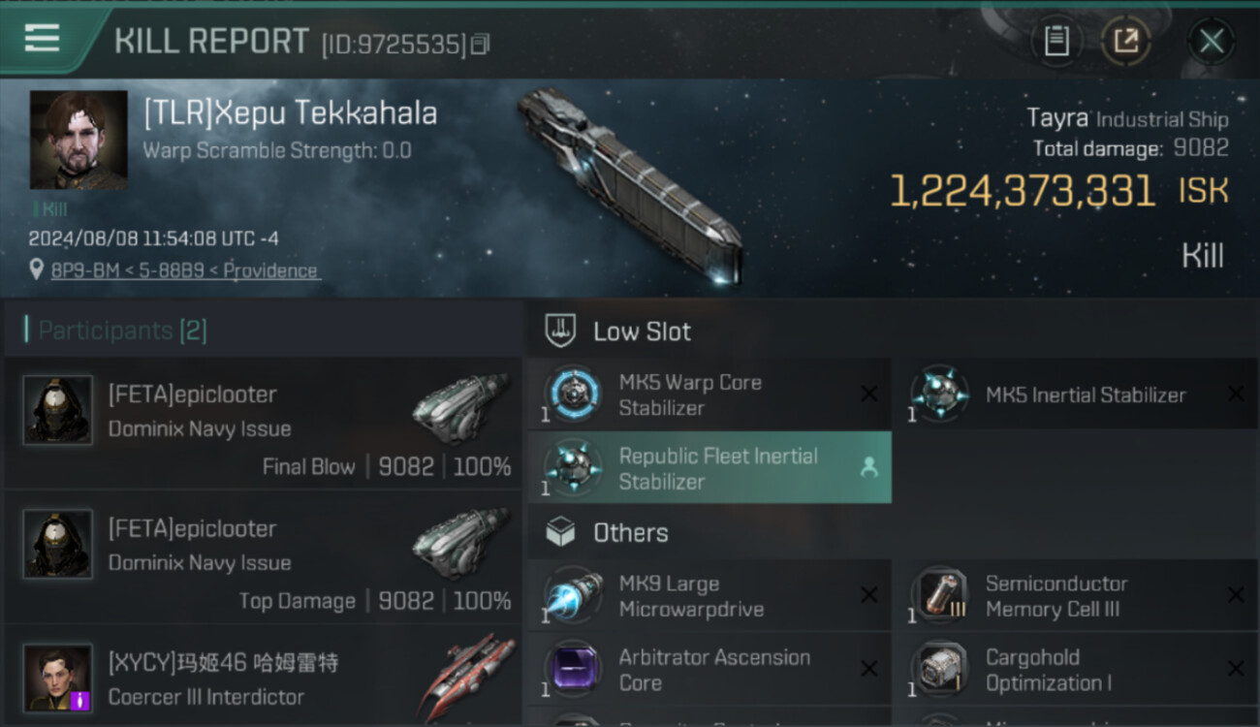The image size is (1260, 727).
Task: Copy the kill report ID
Action: click(481, 44)
